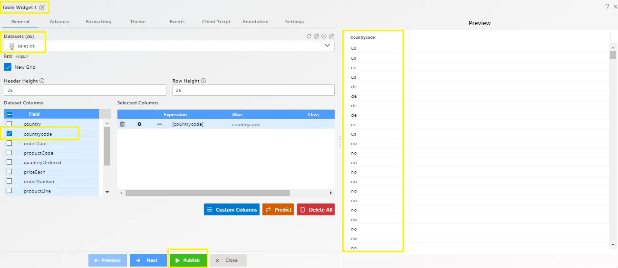Open the General tab
This screenshot has height=268, width=618.
(20, 22)
